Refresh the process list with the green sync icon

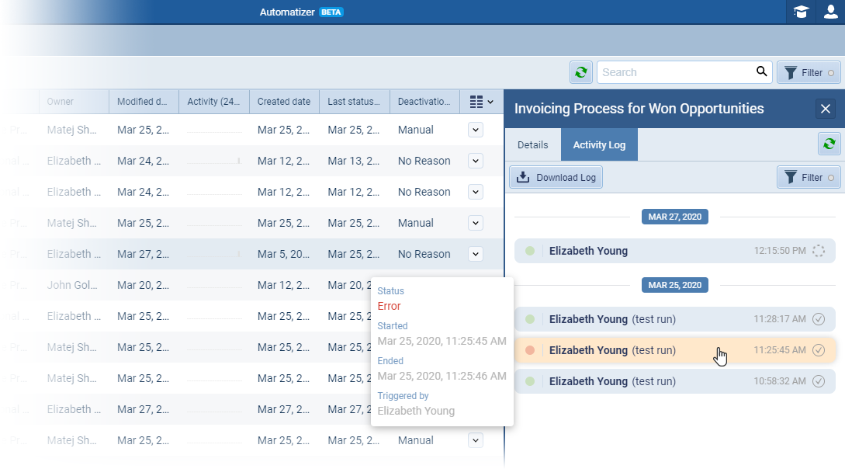(580, 71)
